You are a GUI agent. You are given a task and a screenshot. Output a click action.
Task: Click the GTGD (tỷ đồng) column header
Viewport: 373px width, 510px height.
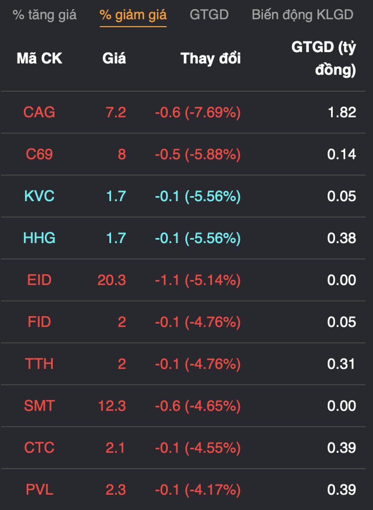323,58
